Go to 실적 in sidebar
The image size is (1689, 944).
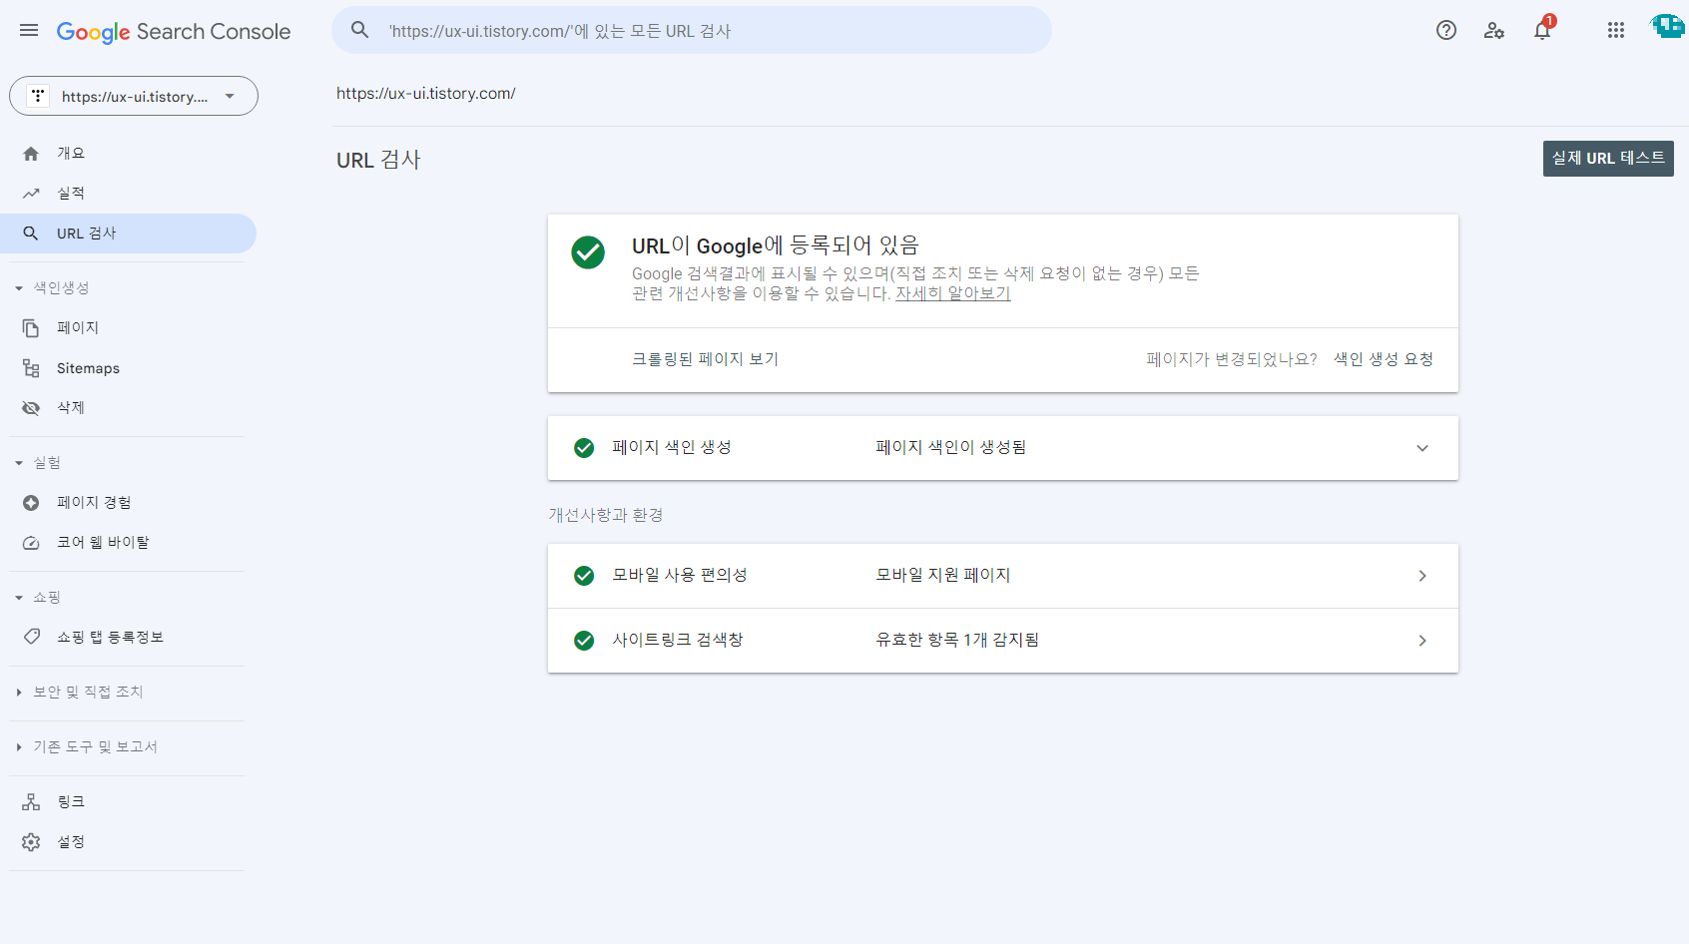(128, 194)
